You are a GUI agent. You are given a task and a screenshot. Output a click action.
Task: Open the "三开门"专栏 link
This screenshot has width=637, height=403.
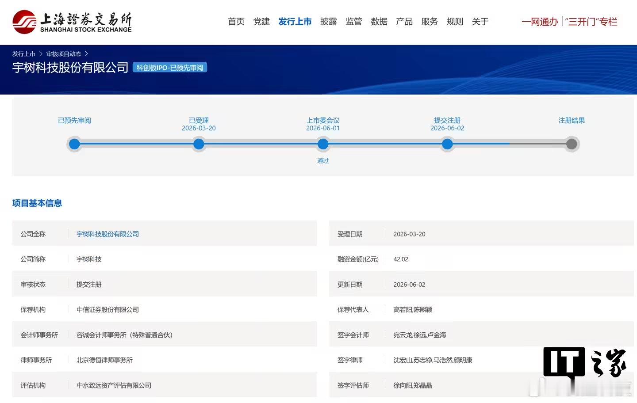pos(591,22)
